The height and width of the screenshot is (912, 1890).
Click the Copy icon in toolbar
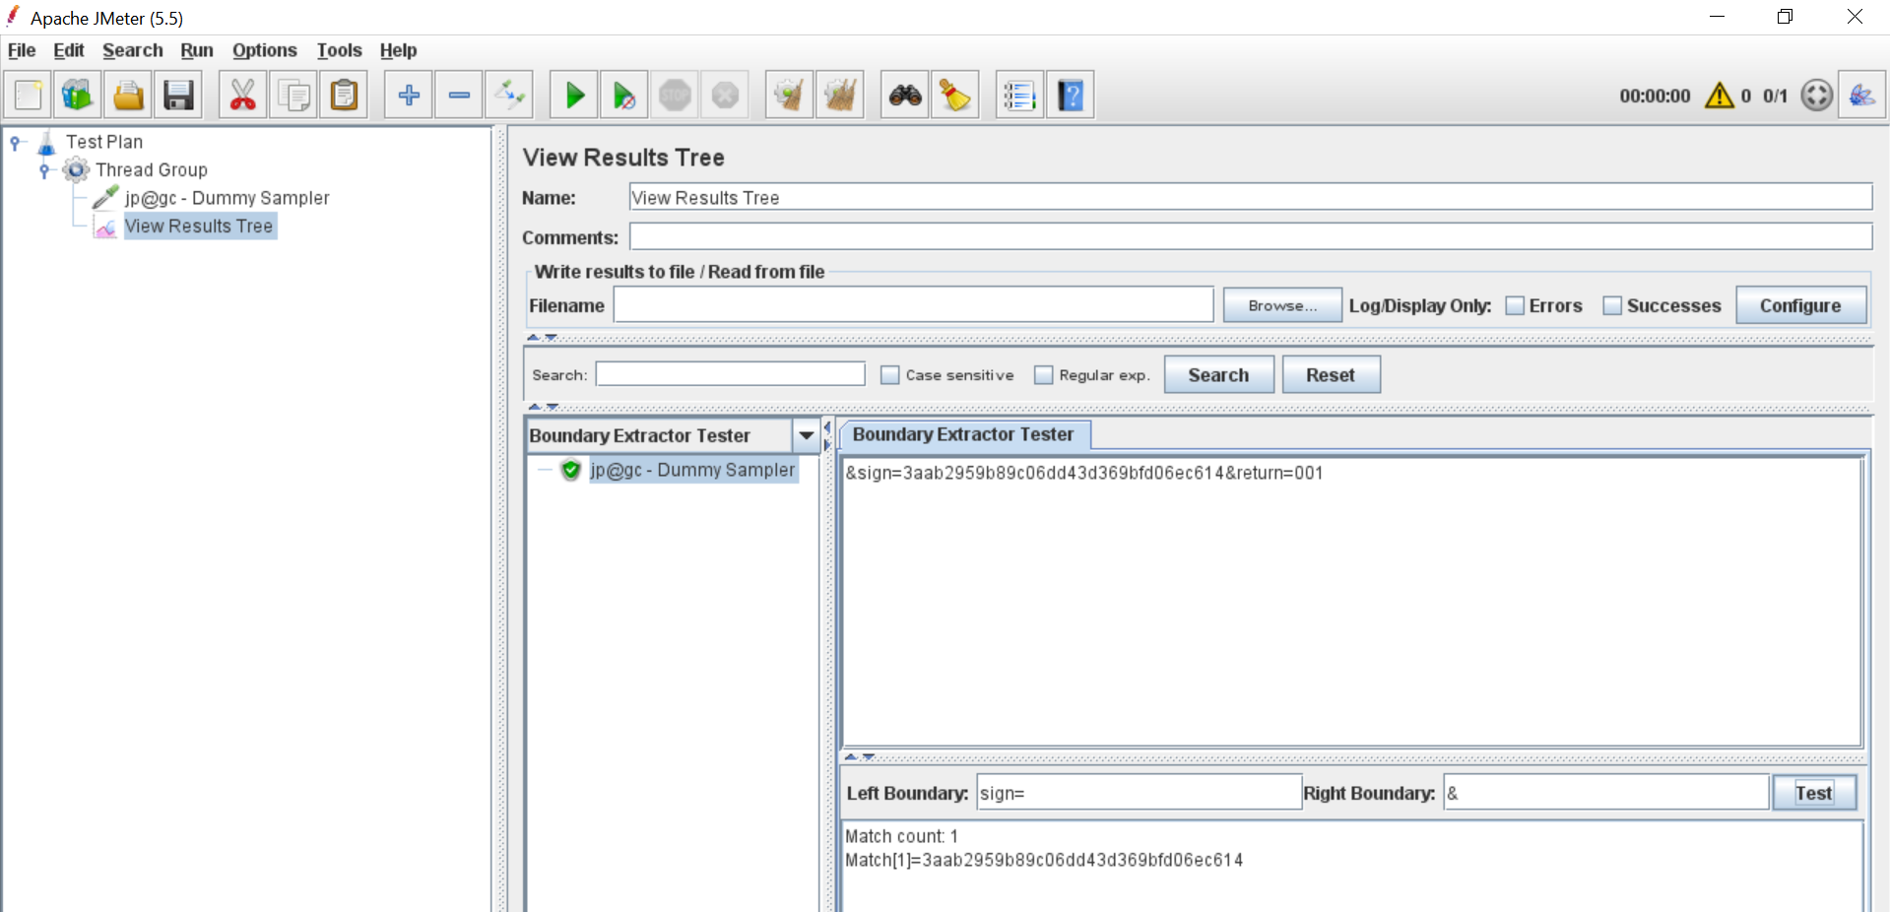(x=293, y=96)
